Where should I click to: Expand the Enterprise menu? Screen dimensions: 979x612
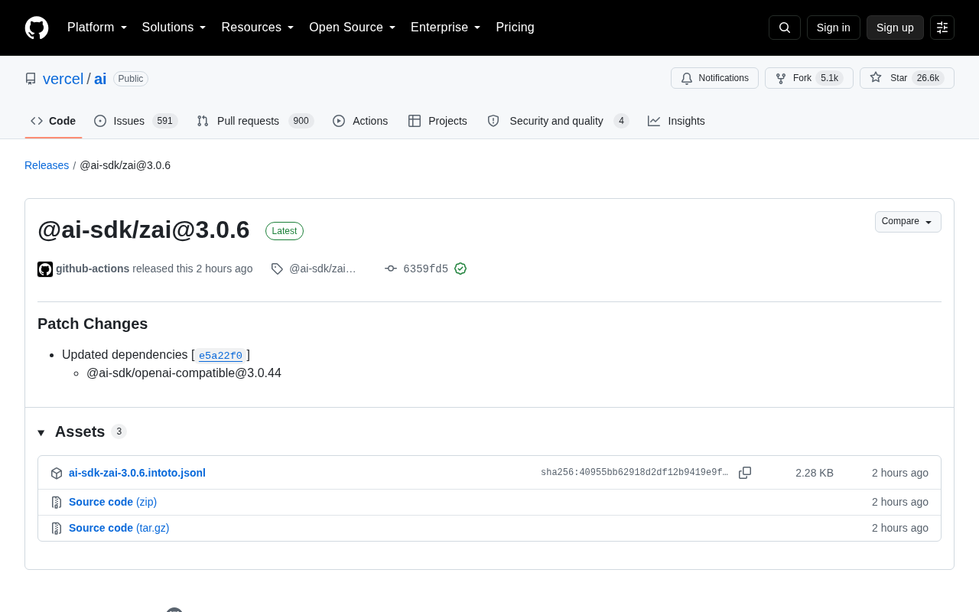click(x=446, y=28)
